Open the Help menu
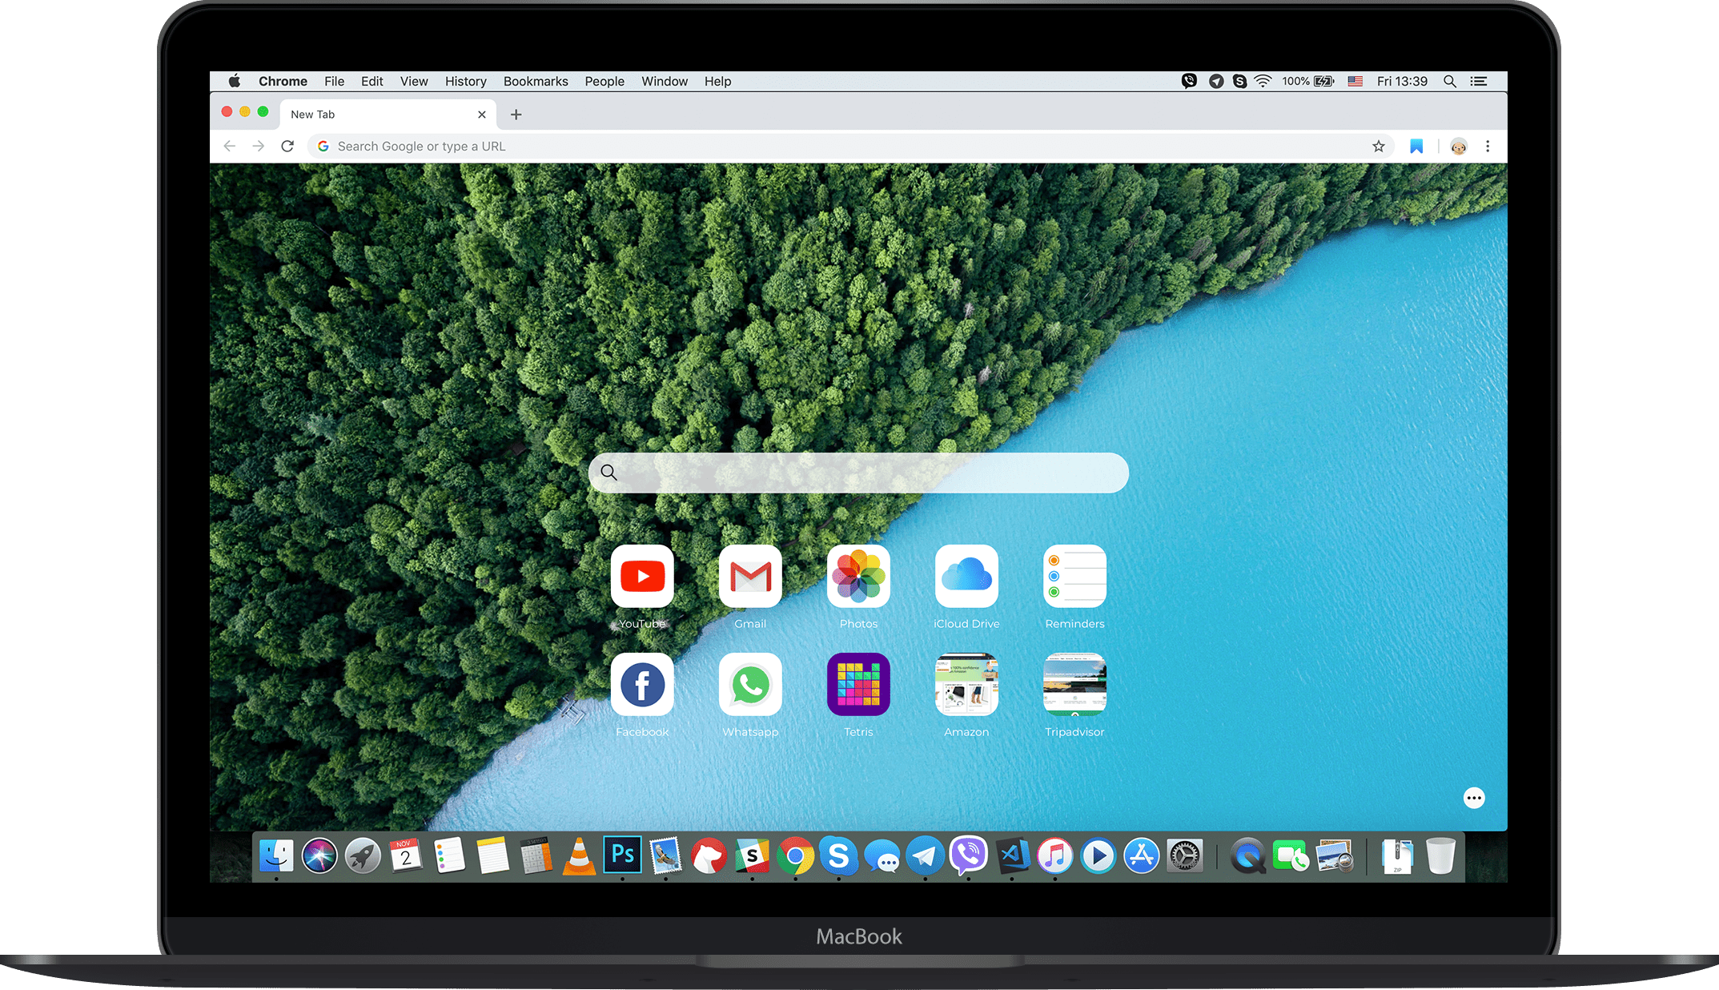Image resolution: width=1719 pixels, height=990 pixels. point(718,81)
